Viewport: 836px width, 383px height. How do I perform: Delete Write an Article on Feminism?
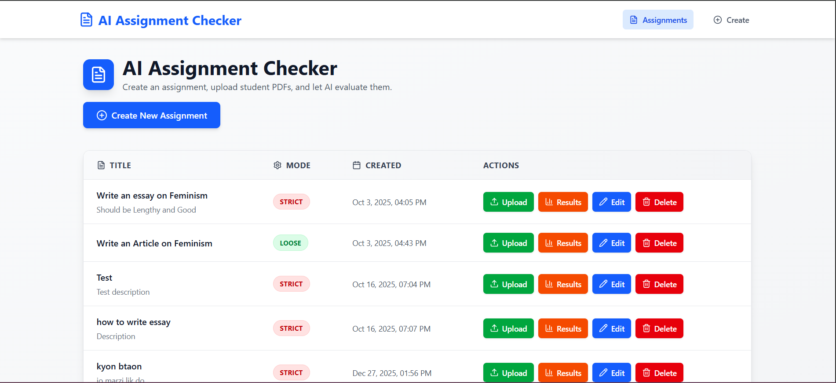(659, 243)
